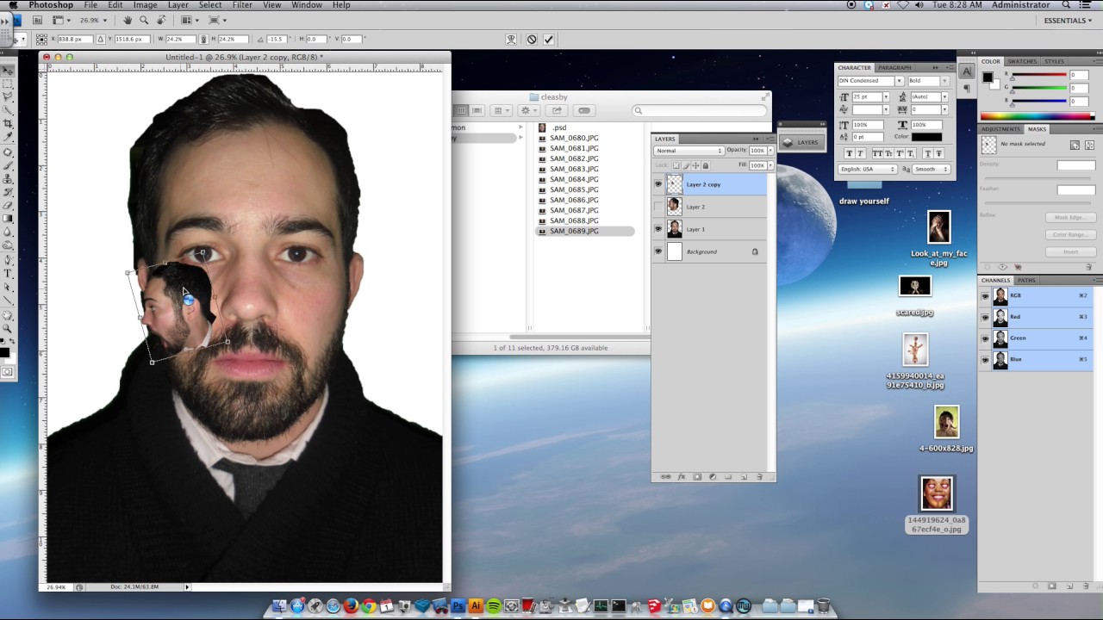Viewport: 1103px width, 620px height.
Task: Click the Character panel text Color swatch
Action: tap(927, 137)
